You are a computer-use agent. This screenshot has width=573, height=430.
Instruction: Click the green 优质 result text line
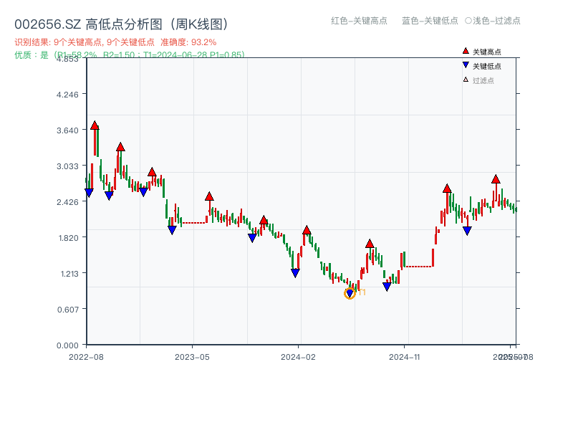[x=129, y=54]
